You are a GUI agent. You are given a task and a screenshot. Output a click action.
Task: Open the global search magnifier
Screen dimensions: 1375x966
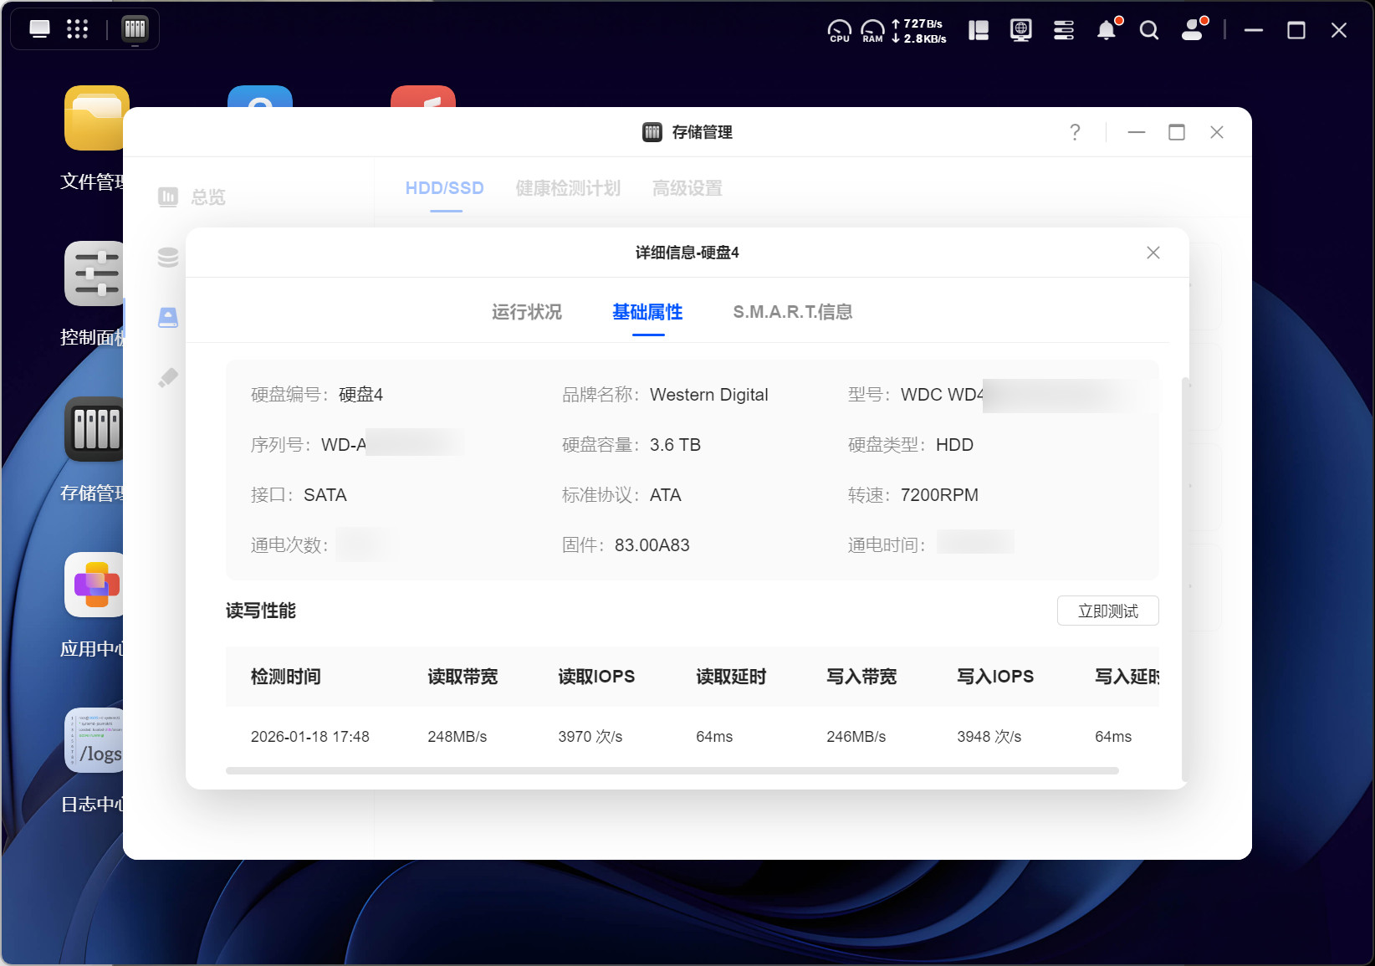click(x=1149, y=31)
